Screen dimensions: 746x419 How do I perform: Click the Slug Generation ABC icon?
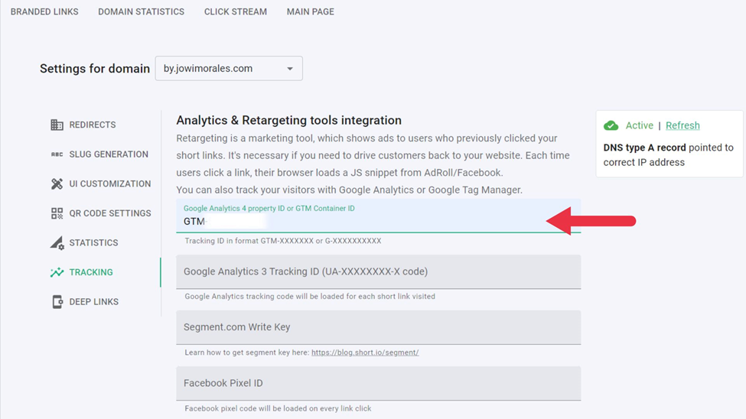point(57,154)
